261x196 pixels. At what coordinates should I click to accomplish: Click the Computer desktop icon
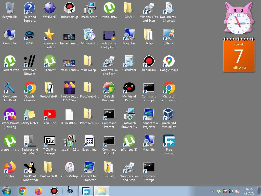click(10, 34)
